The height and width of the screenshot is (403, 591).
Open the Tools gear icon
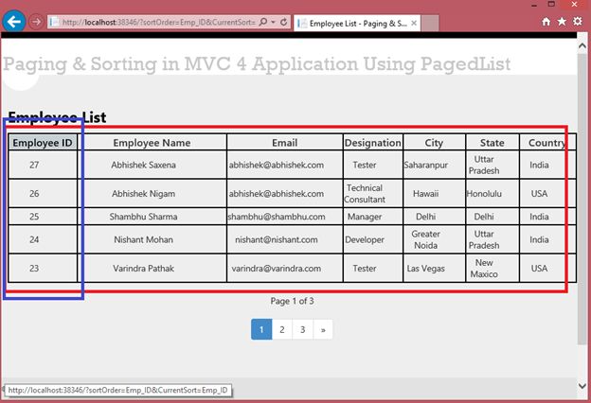(x=578, y=21)
